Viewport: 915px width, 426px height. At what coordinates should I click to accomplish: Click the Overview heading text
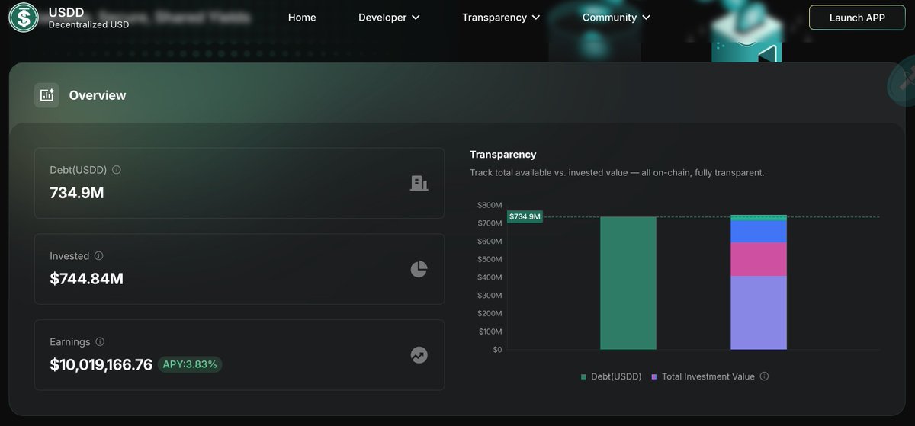coord(98,95)
